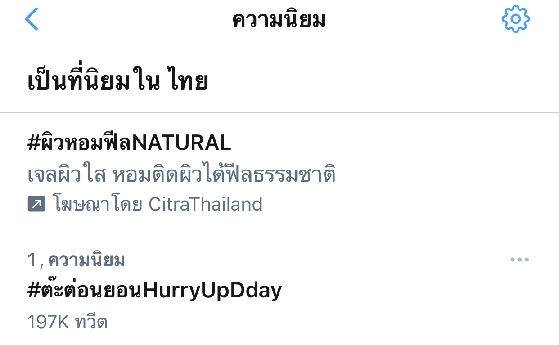Click the rank number 1 beside ความนิยม
Viewport: 559px width, 345px height.
(x=31, y=260)
